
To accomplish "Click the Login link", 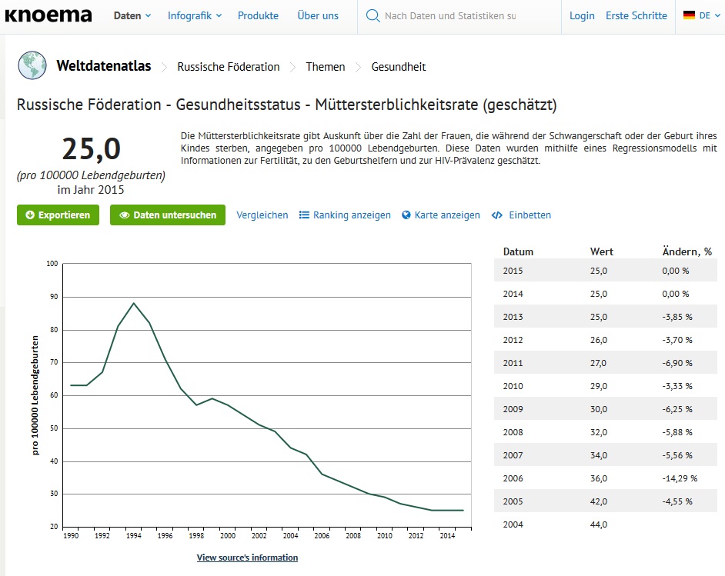I will 582,15.
